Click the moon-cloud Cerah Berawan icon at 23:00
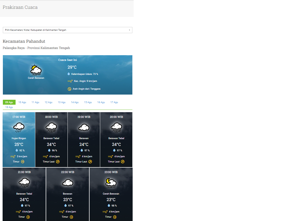 coord(111,183)
